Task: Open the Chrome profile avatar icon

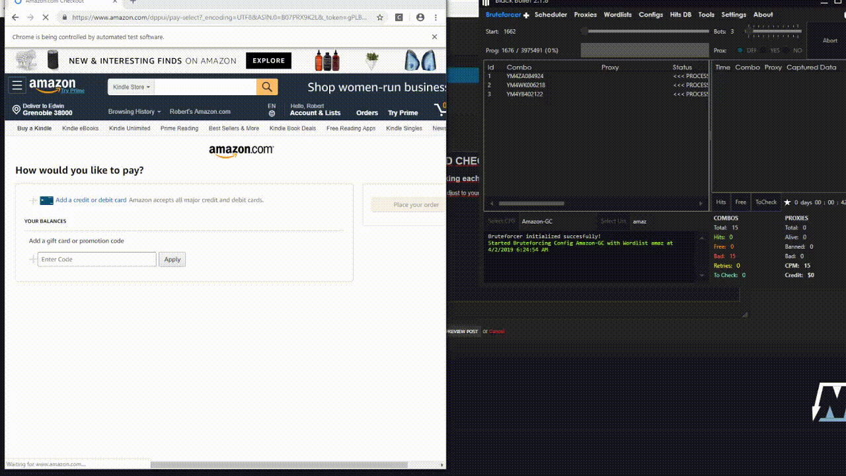Action: tap(420, 18)
